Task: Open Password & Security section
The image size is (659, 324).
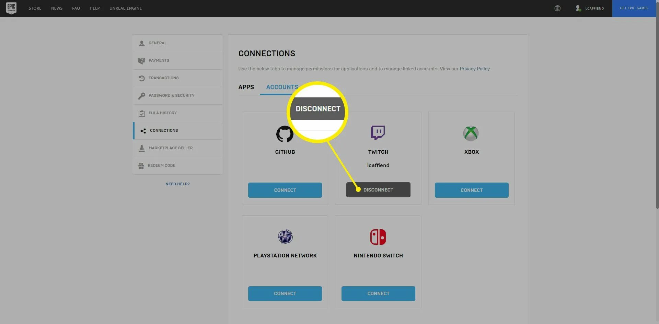Action: click(177, 96)
